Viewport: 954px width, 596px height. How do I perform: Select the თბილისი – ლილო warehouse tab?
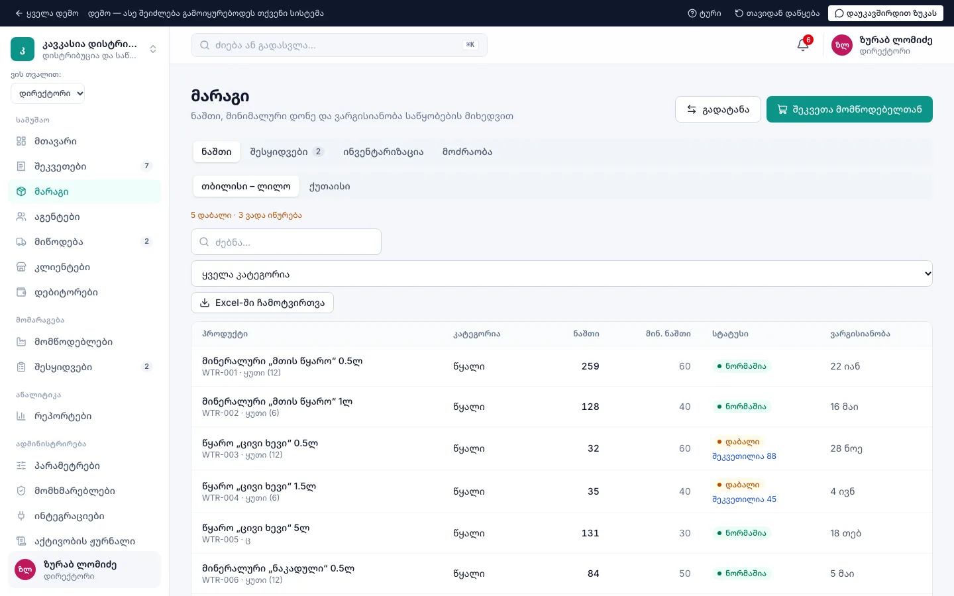coord(246,186)
